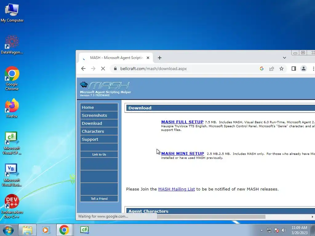The width and height of the screenshot is (315, 236).
Task: Stop page loading with X button
Action: (103, 69)
